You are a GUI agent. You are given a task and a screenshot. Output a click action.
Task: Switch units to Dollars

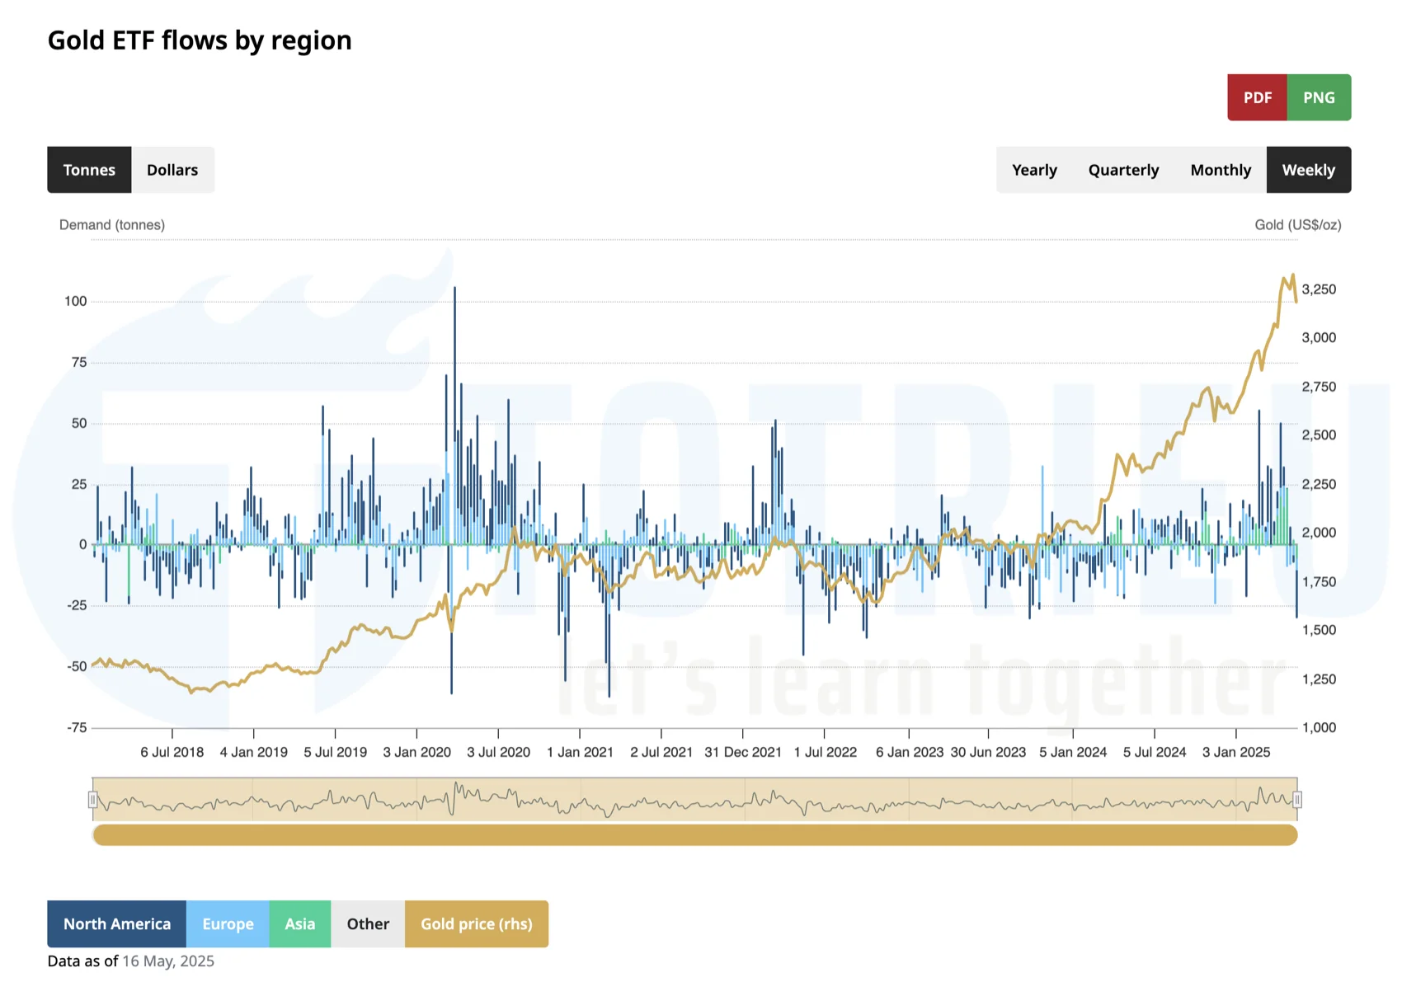point(172,170)
